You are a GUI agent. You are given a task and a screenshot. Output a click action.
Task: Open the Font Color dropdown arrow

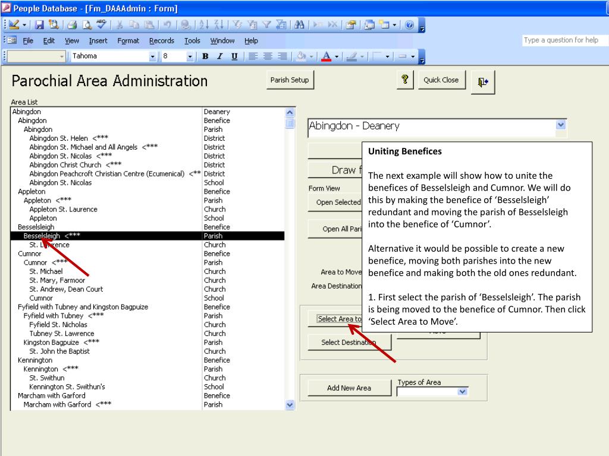coord(337,56)
